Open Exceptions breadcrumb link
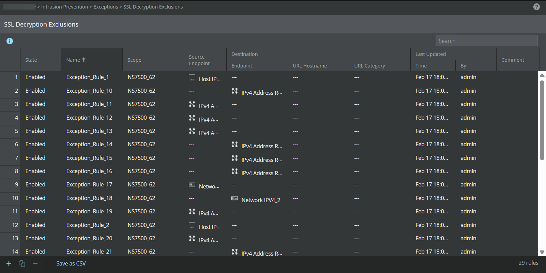Screen dimensions: 546x273 tap(106, 7)
